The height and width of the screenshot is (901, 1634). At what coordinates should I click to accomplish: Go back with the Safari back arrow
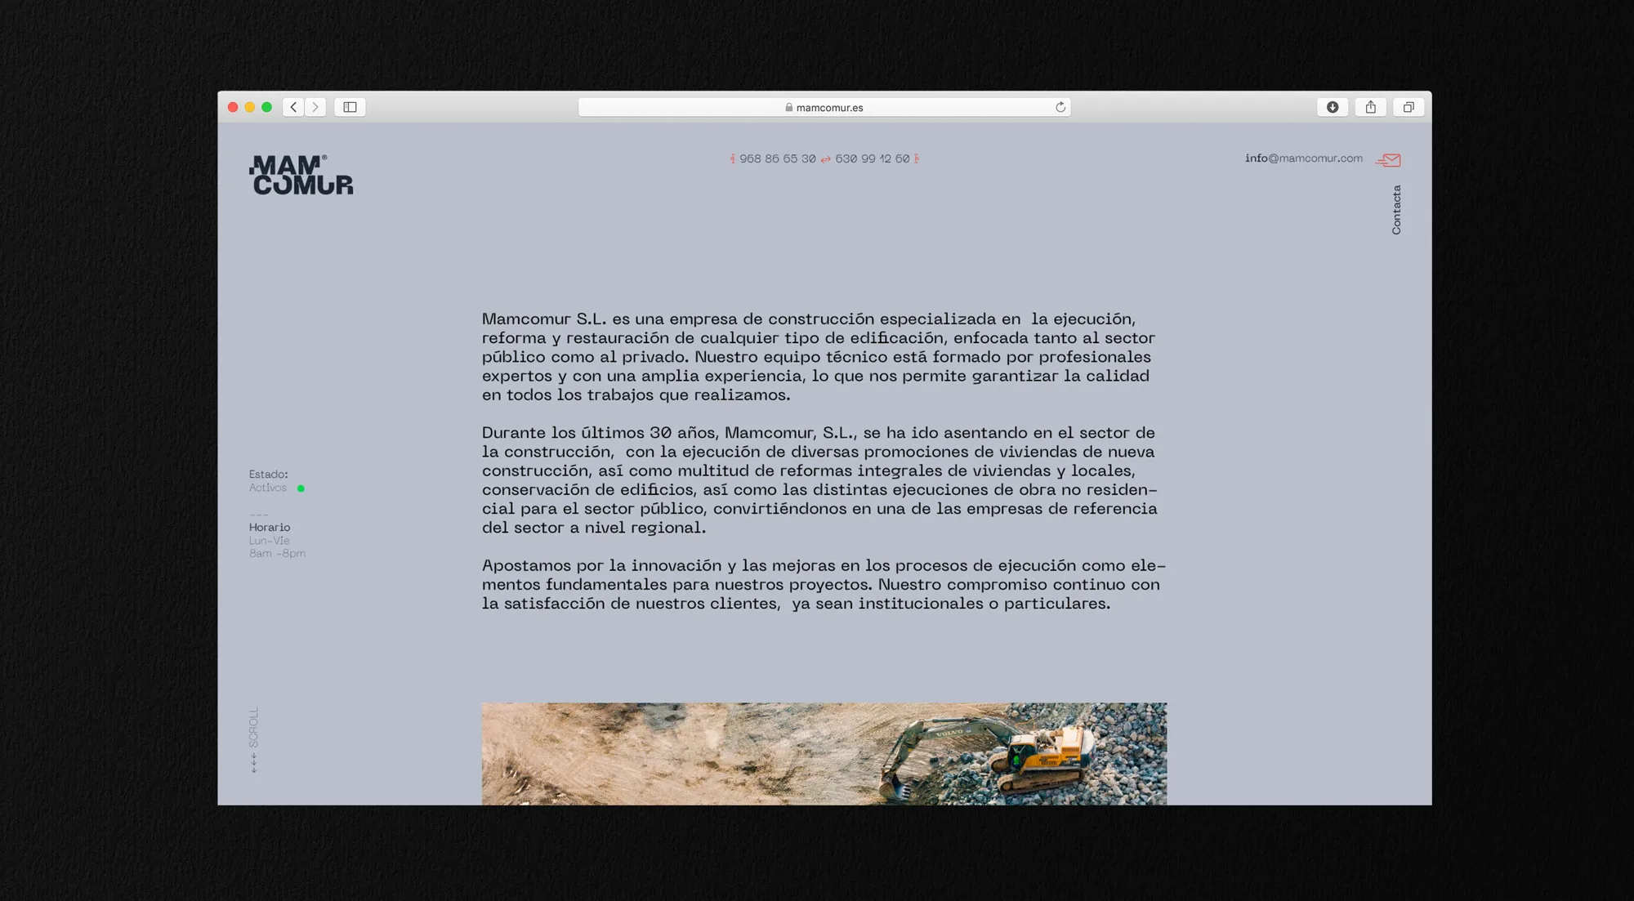pos(294,107)
